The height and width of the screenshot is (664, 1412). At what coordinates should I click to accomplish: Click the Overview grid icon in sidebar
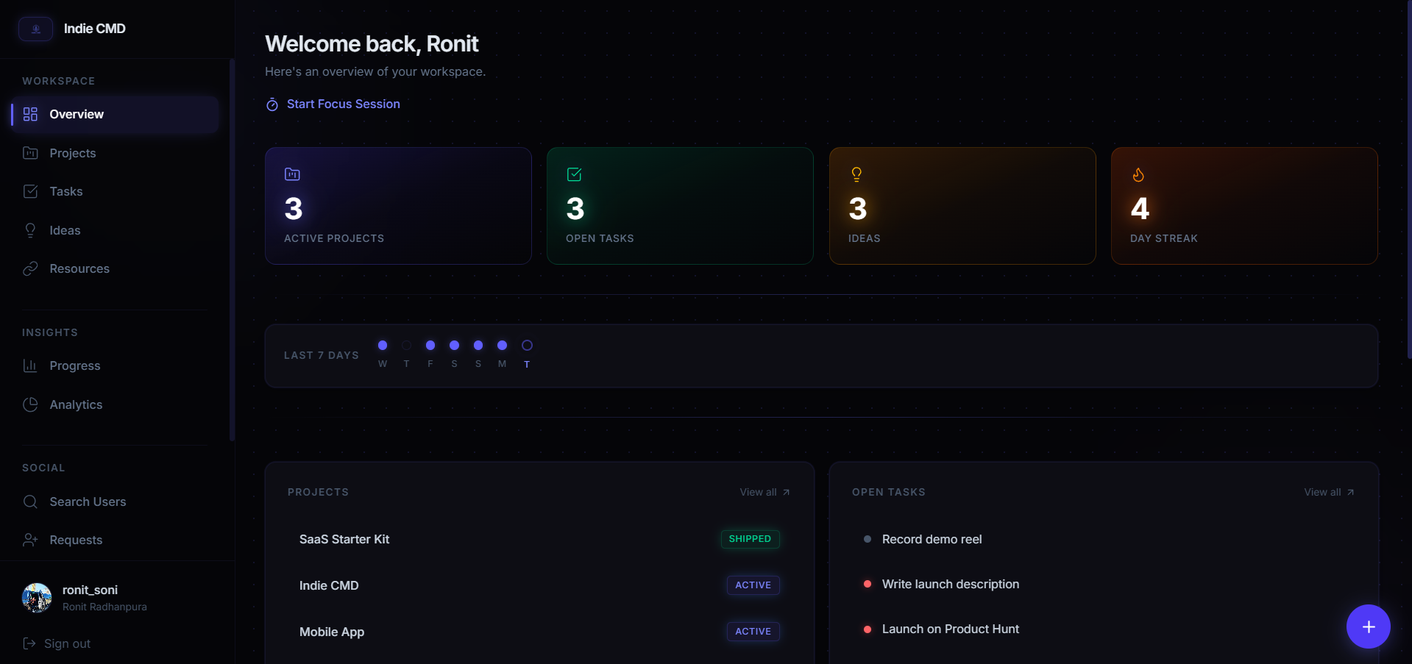tap(30, 114)
